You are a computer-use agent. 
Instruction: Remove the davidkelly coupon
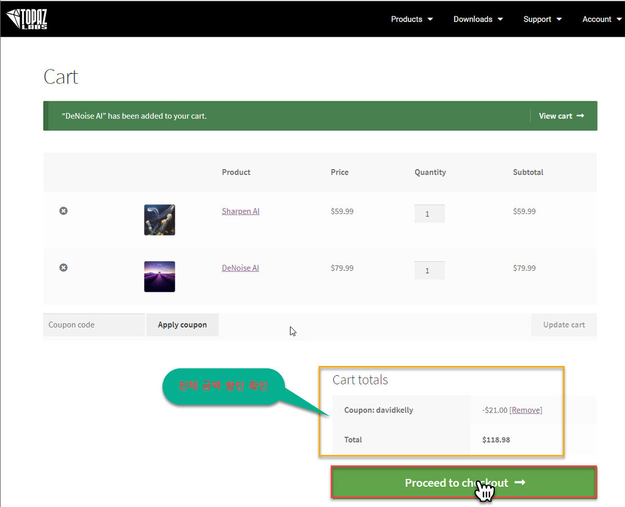click(x=526, y=410)
